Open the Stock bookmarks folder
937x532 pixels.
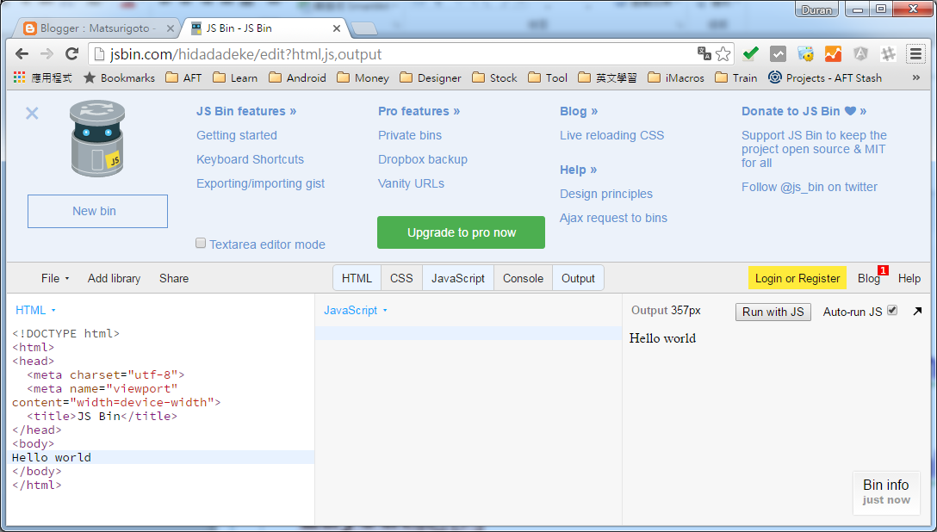pyautogui.click(x=495, y=77)
